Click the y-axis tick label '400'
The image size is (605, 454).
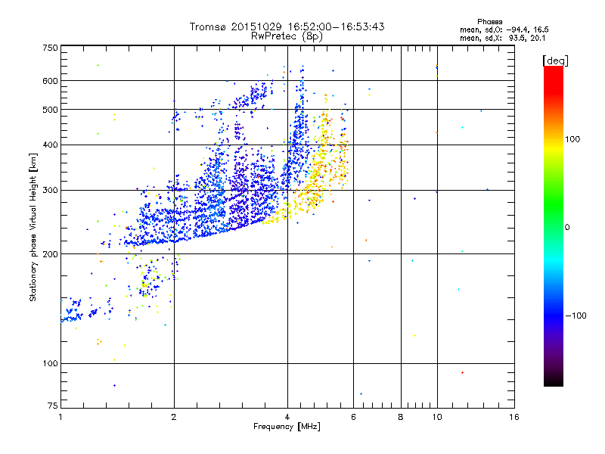51,145
